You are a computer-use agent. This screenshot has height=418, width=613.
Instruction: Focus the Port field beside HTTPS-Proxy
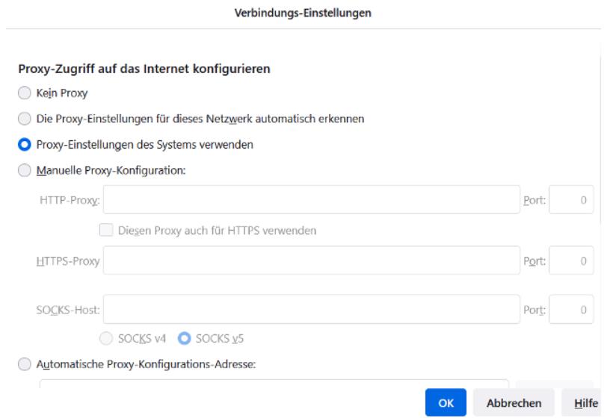[571, 261]
